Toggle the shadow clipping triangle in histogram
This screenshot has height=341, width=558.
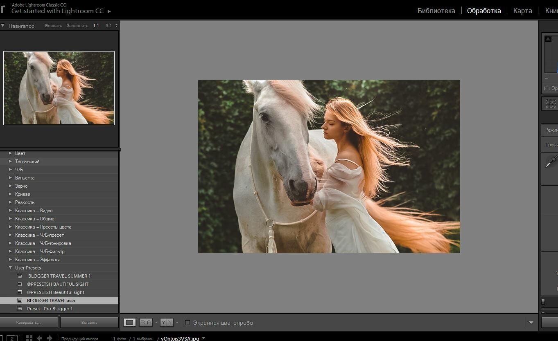548,38
